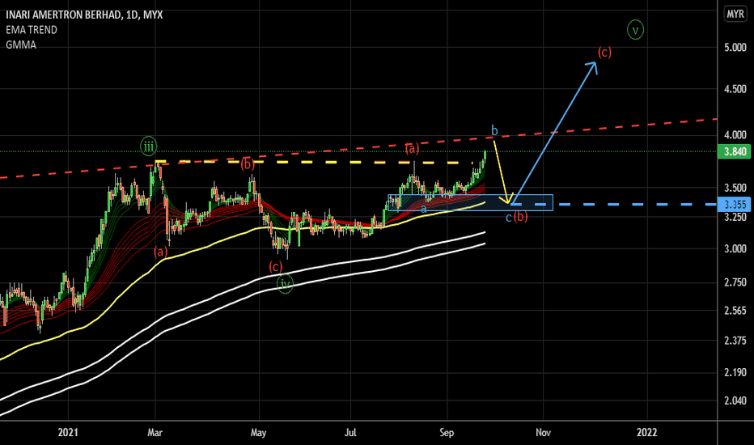
Task: Click the Nov time axis label
Action: pos(544,433)
